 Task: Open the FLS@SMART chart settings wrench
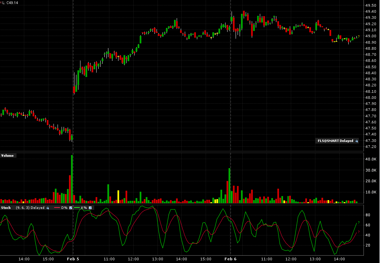pyautogui.click(x=356, y=141)
